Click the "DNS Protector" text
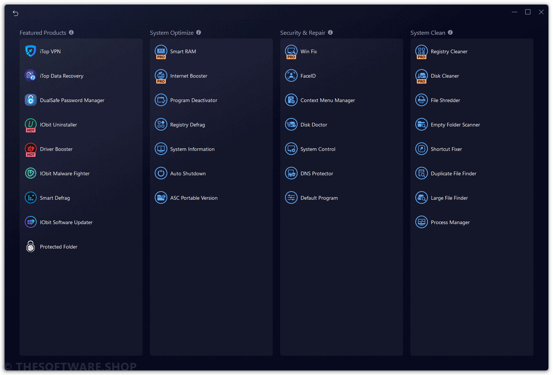The width and height of the screenshot is (553, 375). [x=317, y=173]
